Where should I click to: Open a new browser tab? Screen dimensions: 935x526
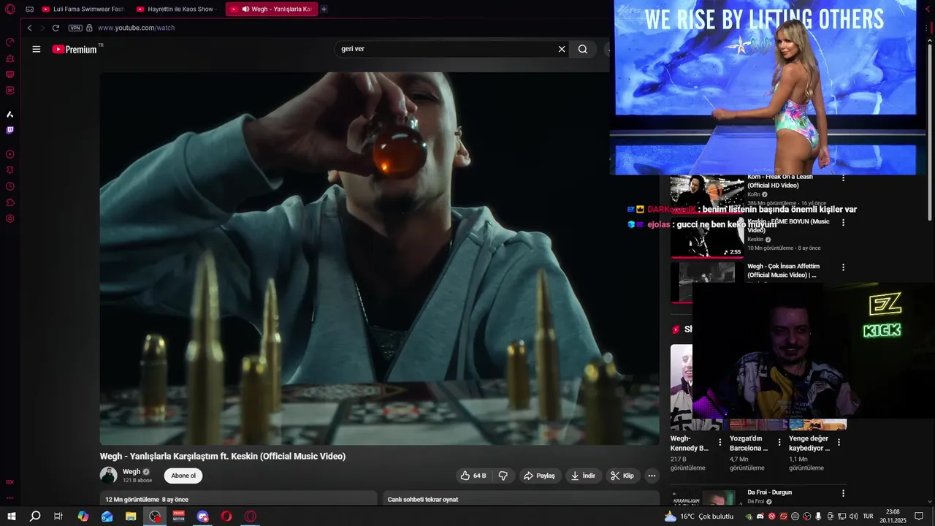[x=324, y=9]
